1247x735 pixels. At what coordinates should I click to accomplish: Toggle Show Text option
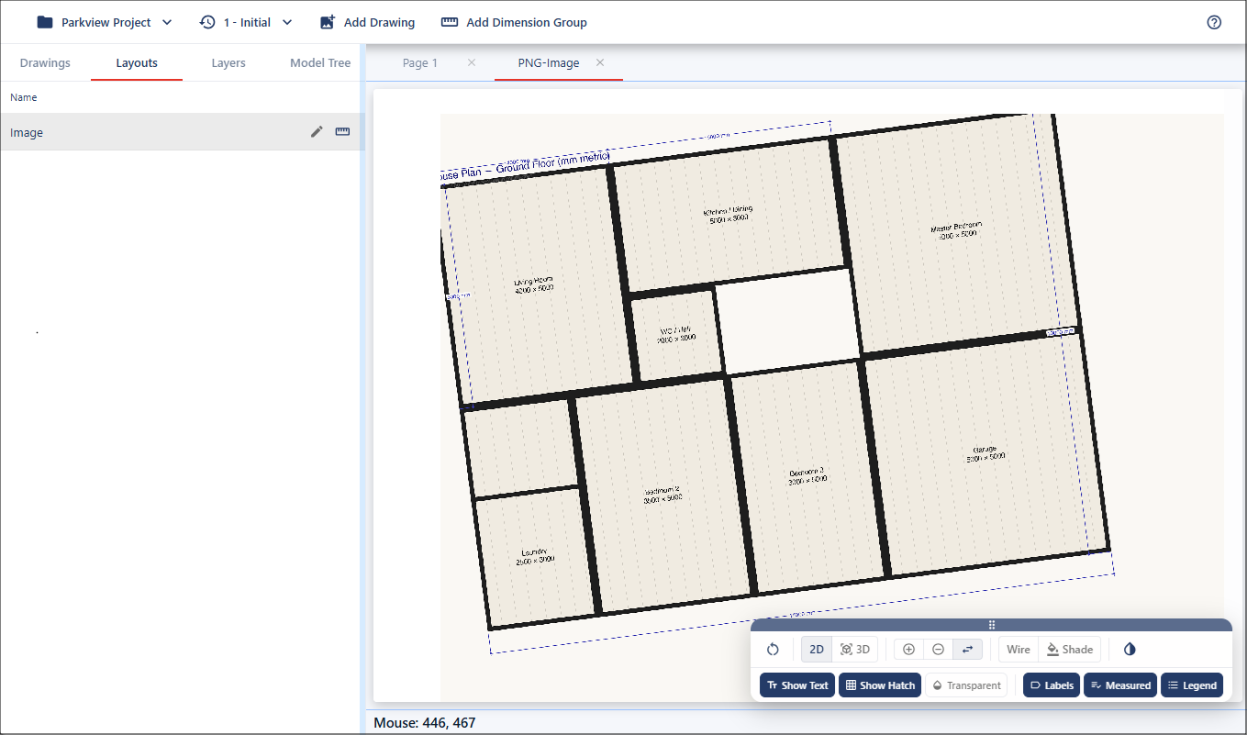tap(797, 685)
